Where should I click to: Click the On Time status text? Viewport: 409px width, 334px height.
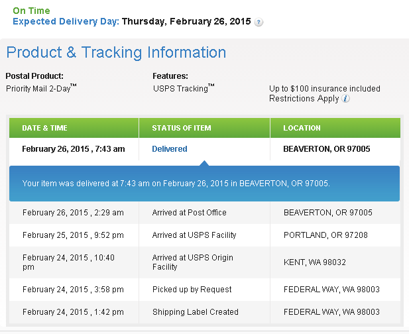point(31,11)
